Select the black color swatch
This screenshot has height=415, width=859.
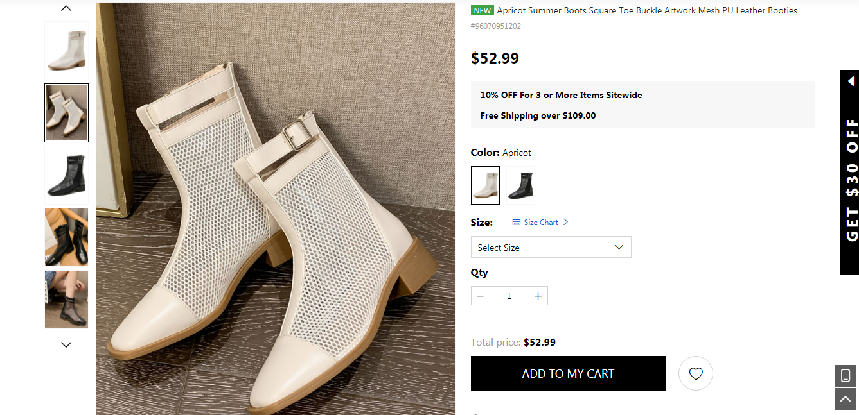[520, 185]
